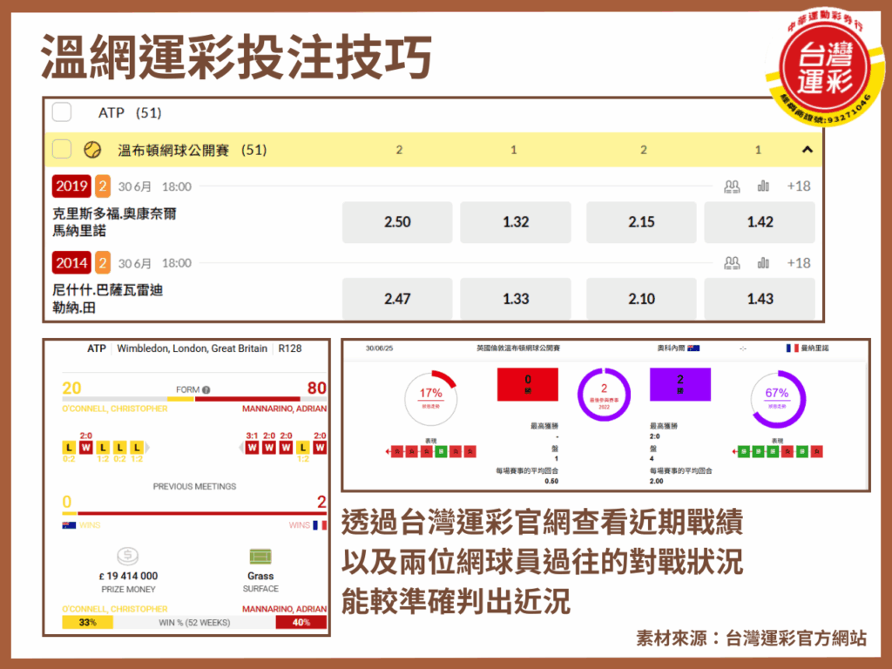Click the tennis ball icon beside 溫布頓網球公開賽

(x=92, y=150)
